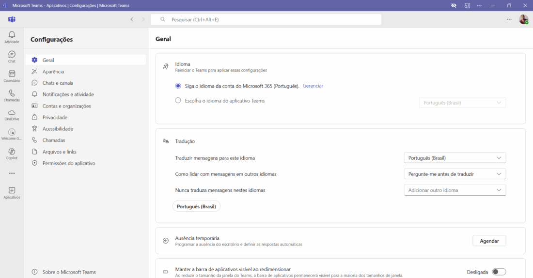The image size is (533, 278).
Task: Toggle the Desligada app bar switch
Action: click(499, 272)
